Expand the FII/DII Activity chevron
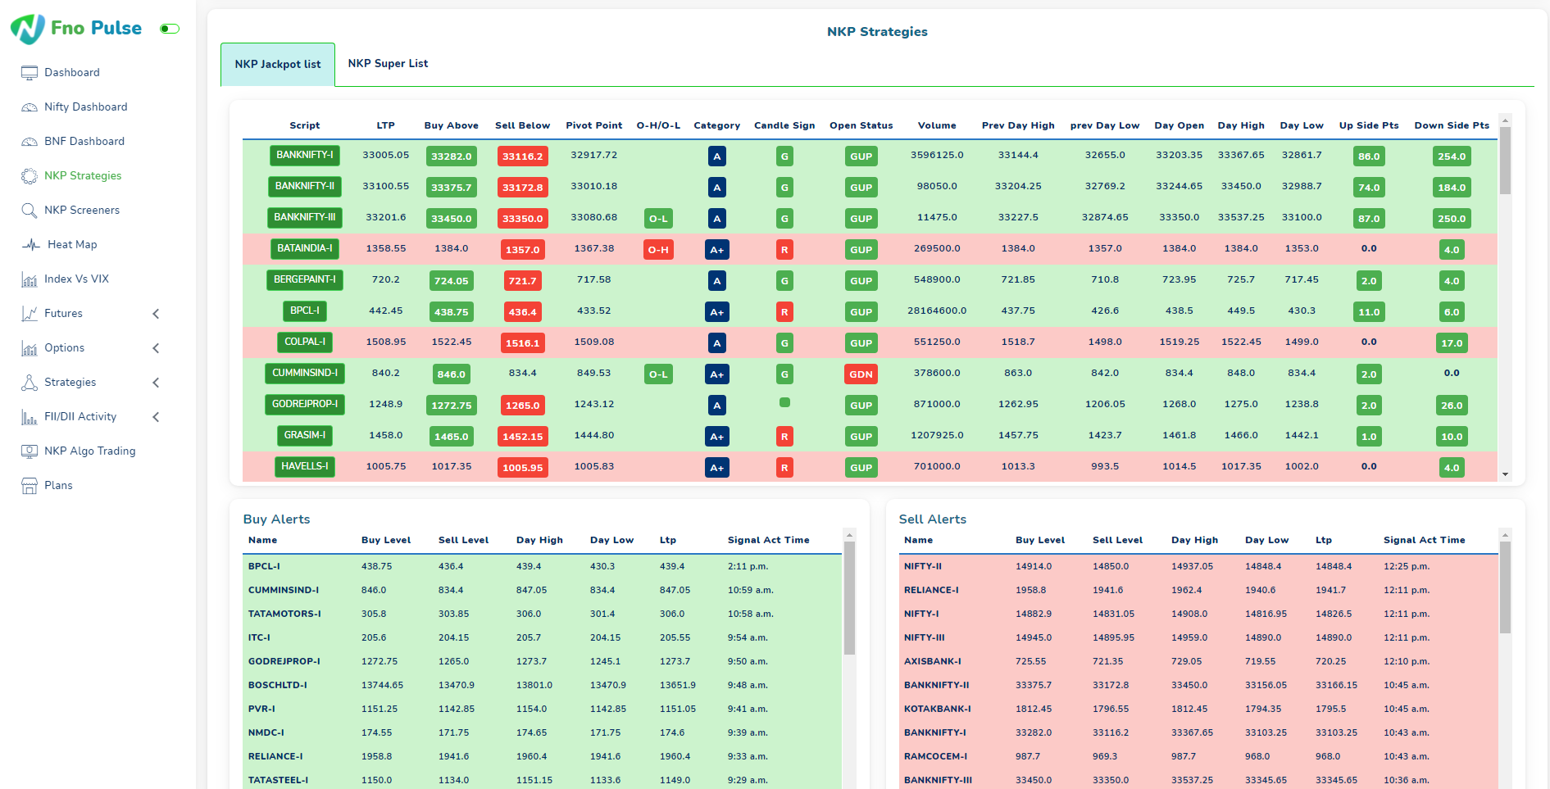1550x789 pixels. (156, 417)
